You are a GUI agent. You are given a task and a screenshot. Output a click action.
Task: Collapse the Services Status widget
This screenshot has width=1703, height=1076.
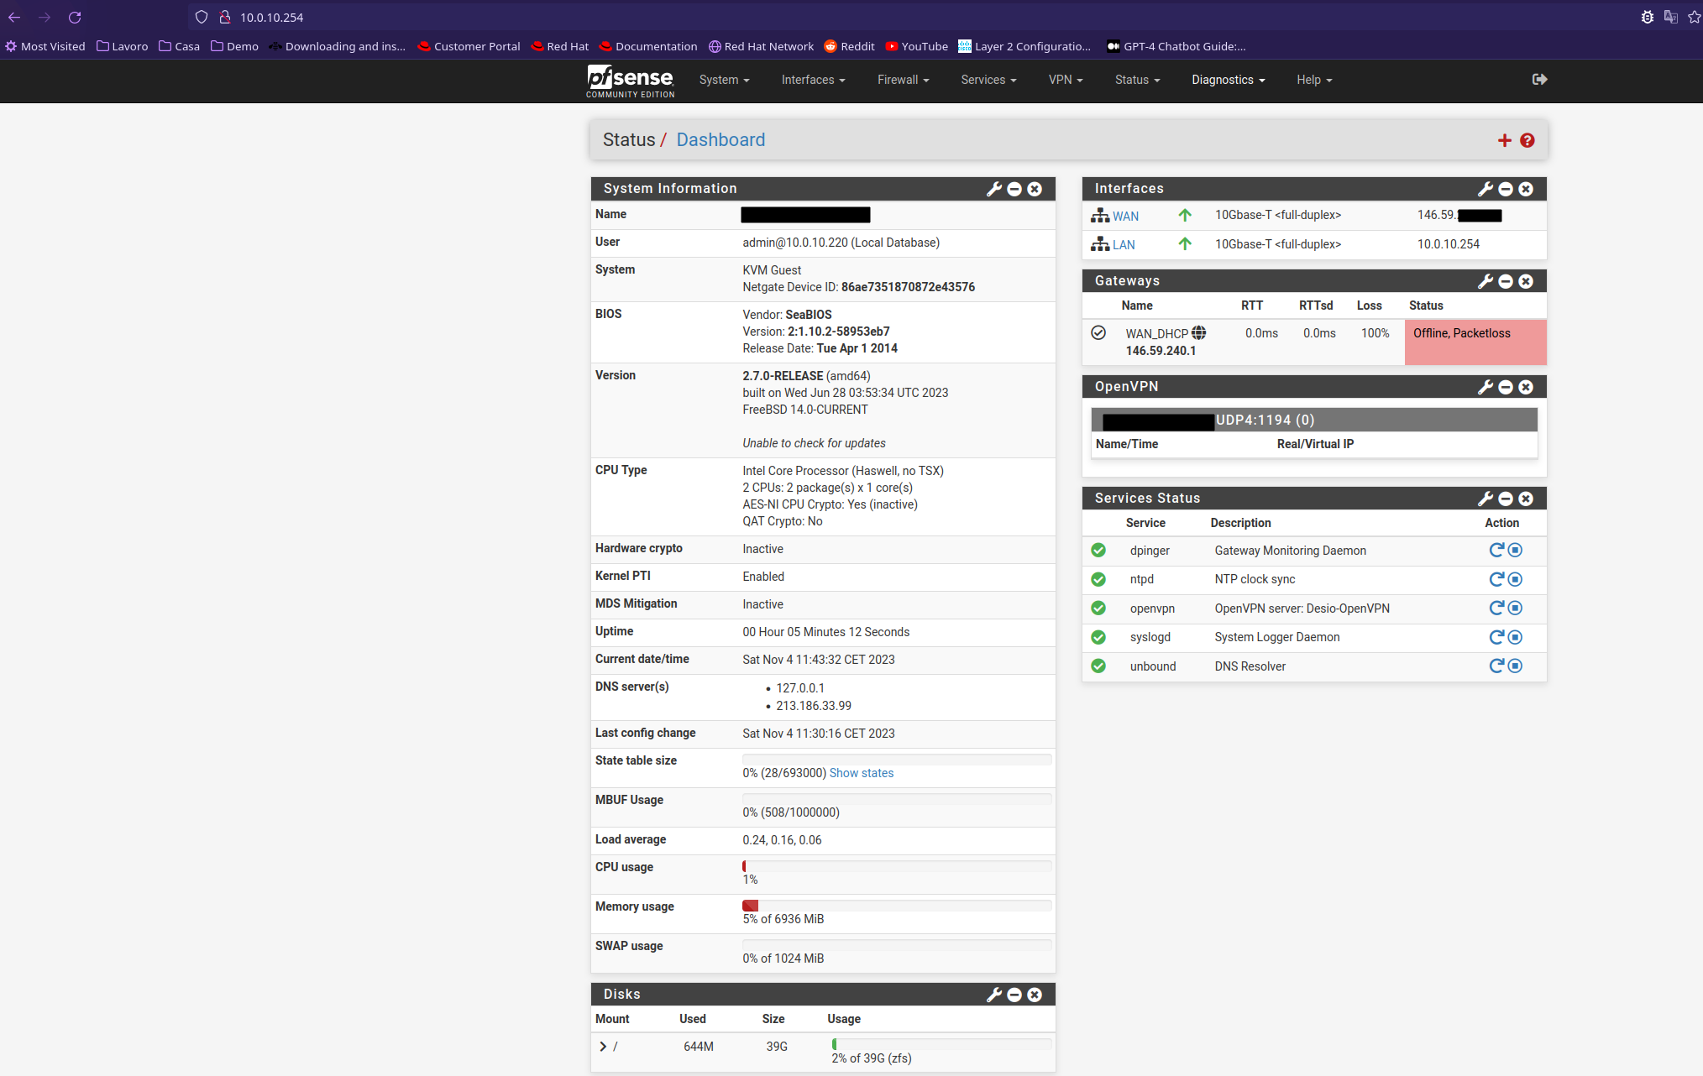point(1506,499)
